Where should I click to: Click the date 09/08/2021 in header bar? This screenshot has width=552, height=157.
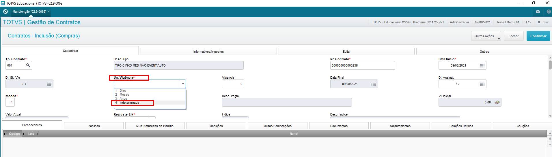tap(483, 22)
